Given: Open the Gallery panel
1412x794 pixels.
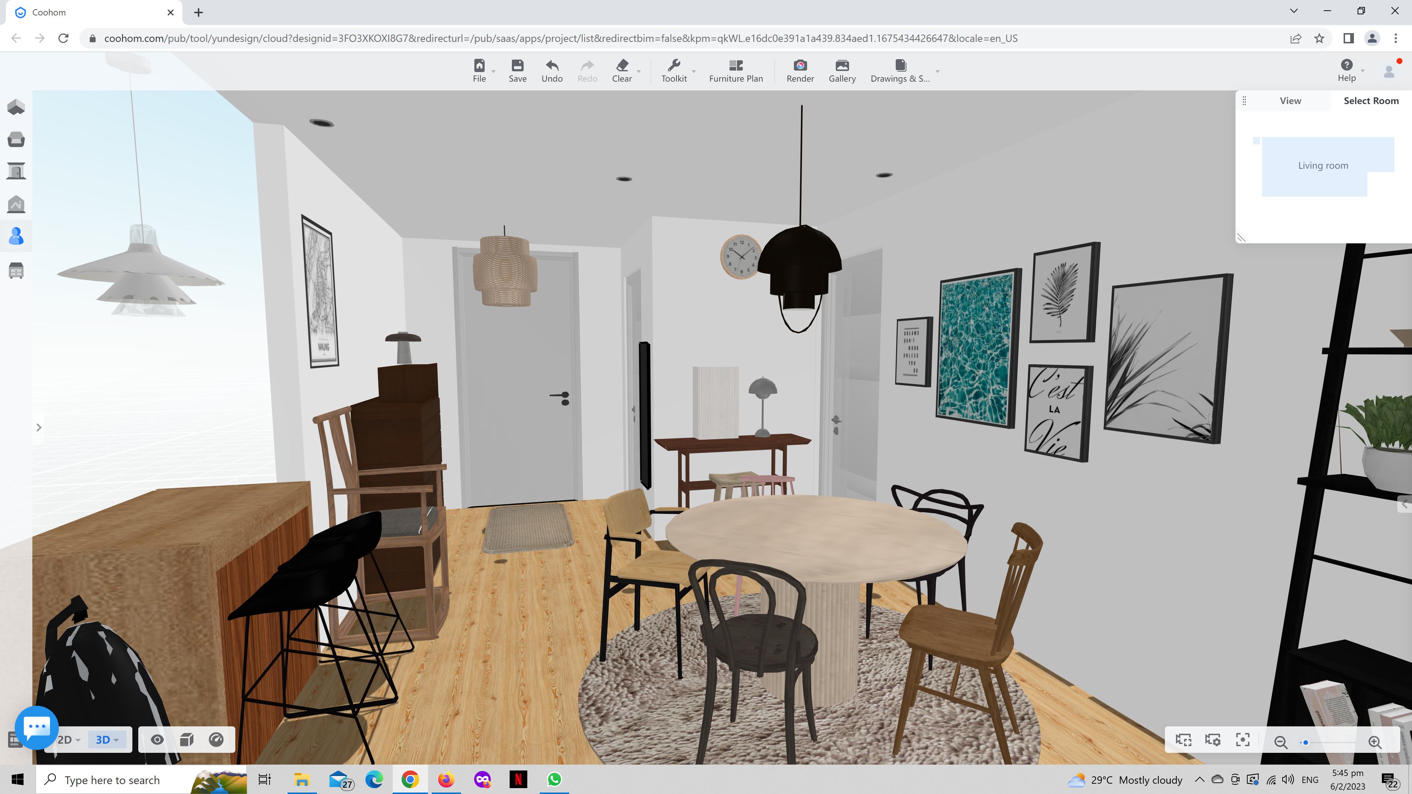Looking at the screenshot, I should [x=842, y=70].
